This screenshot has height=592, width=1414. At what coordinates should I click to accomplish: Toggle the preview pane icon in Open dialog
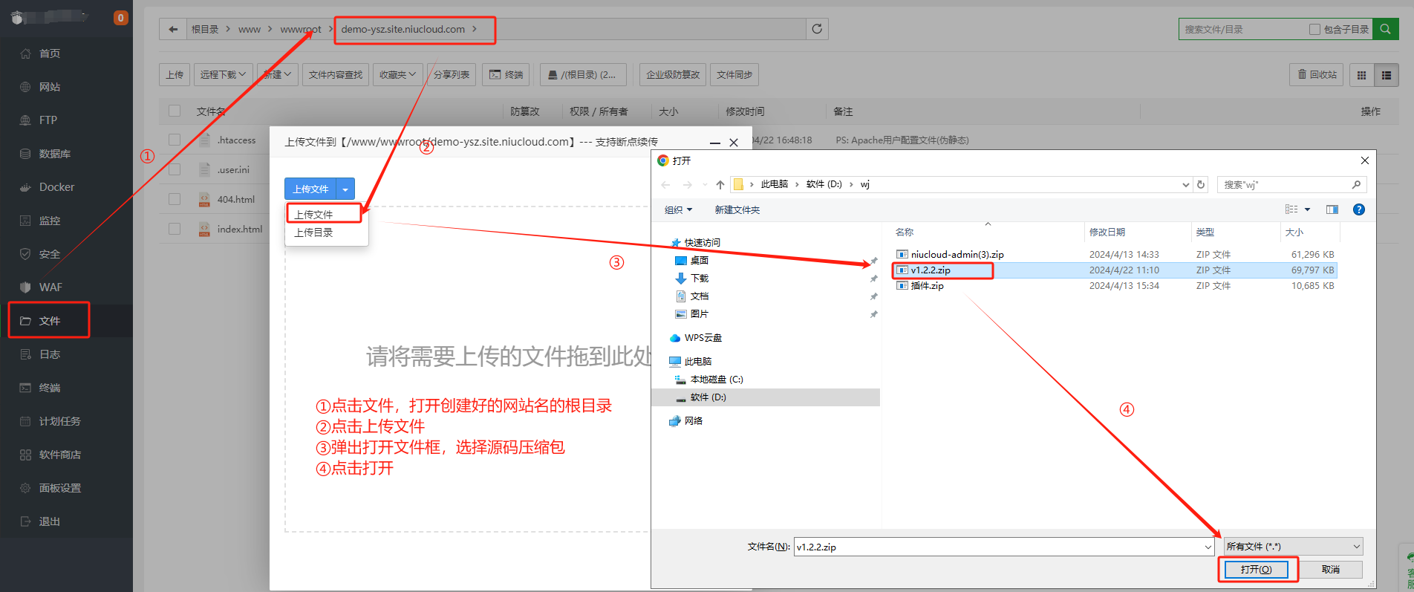1332,209
